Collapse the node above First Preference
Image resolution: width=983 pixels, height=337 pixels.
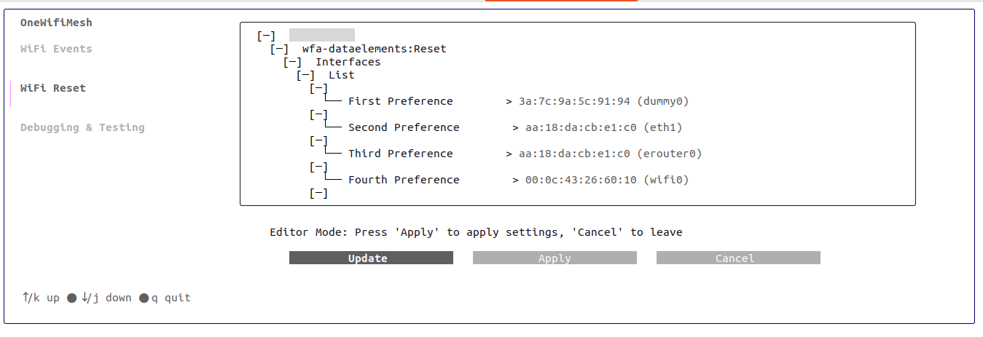[318, 88]
